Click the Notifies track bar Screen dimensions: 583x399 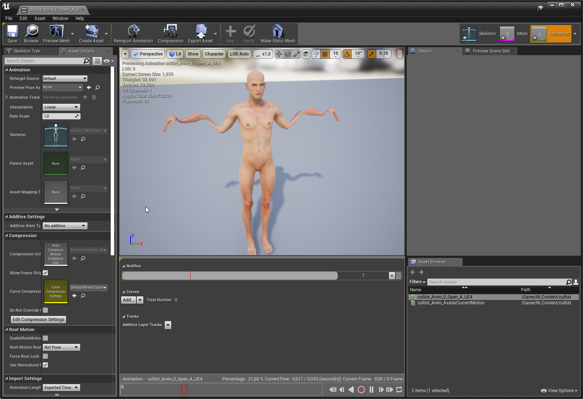pyautogui.click(x=230, y=276)
